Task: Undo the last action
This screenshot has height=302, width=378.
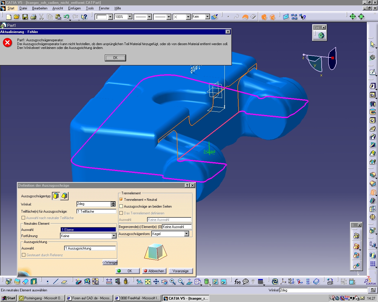Action: coord(66,17)
